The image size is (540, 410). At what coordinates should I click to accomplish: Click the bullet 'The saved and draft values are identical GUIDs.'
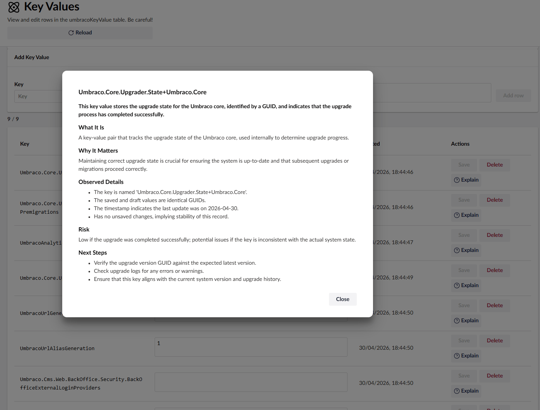coord(150,200)
